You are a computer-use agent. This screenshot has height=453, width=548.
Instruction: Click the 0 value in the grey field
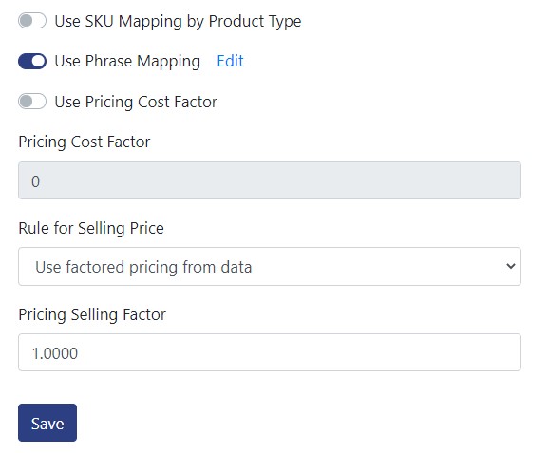[x=35, y=181]
